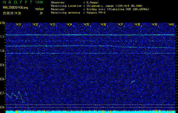The image size is (178, 113).
Task: Click the 0.6 frequency axis label
Action: 2,107
